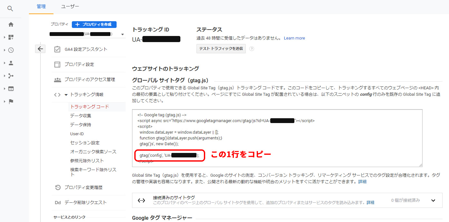Open the Audience person icon

point(11,63)
